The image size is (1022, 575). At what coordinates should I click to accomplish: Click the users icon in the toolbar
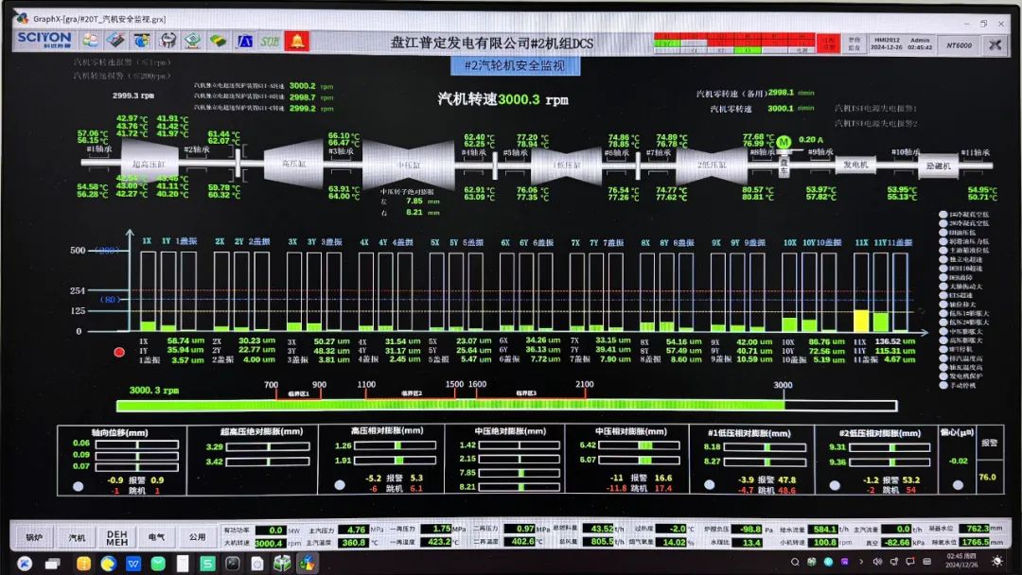click(91, 41)
